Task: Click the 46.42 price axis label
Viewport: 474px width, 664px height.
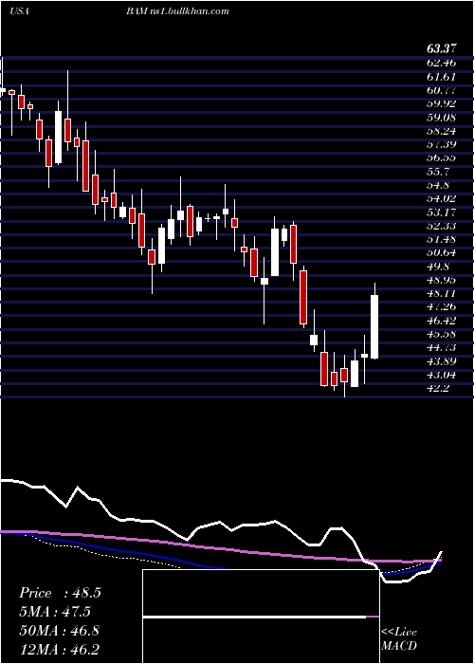Action: point(441,321)
